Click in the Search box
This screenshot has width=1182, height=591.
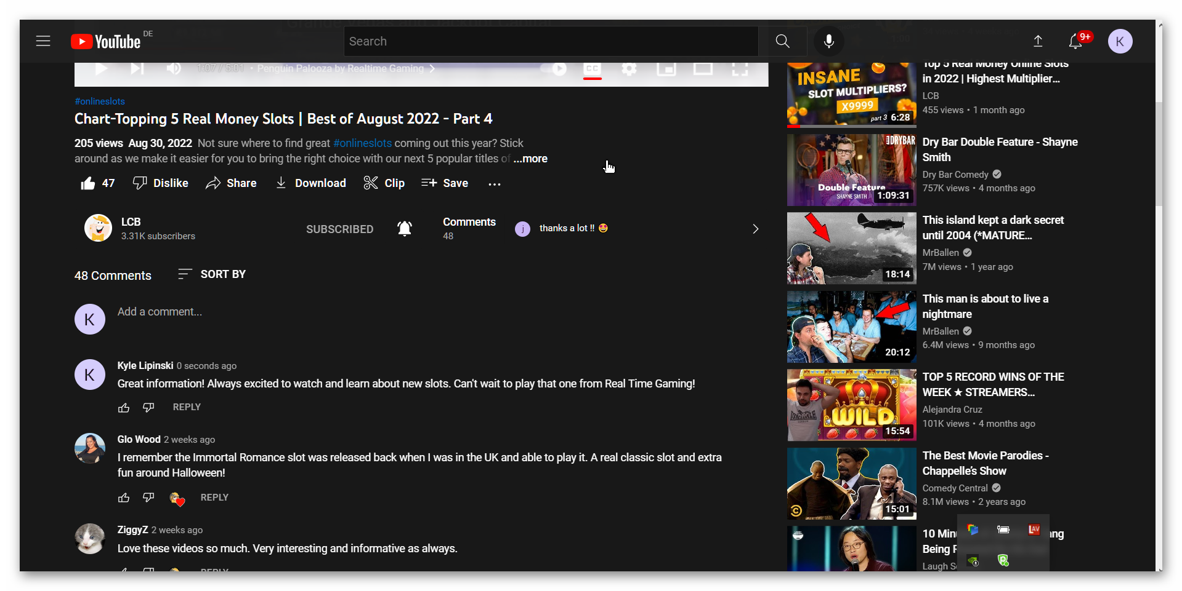(551, 41)
